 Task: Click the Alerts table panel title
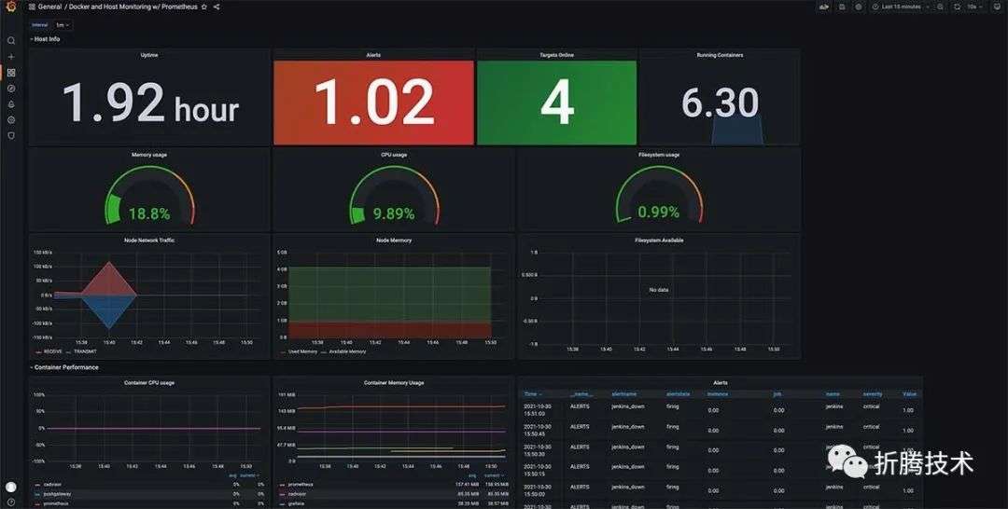coord(720,382)
